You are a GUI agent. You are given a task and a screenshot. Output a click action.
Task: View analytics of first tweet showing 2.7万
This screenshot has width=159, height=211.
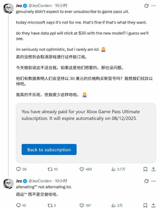118,169
